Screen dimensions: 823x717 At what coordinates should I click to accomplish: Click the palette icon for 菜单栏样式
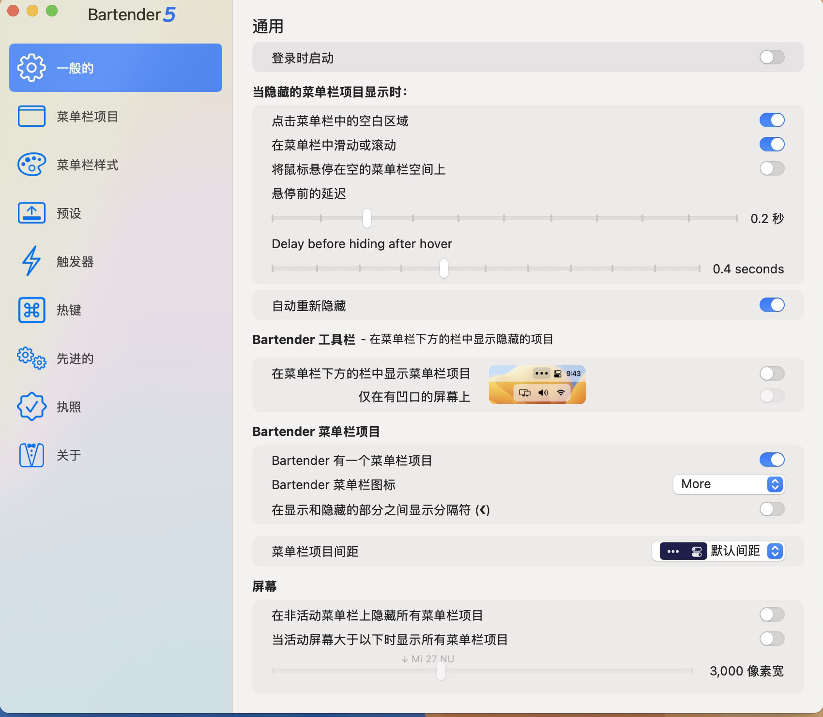31,164
